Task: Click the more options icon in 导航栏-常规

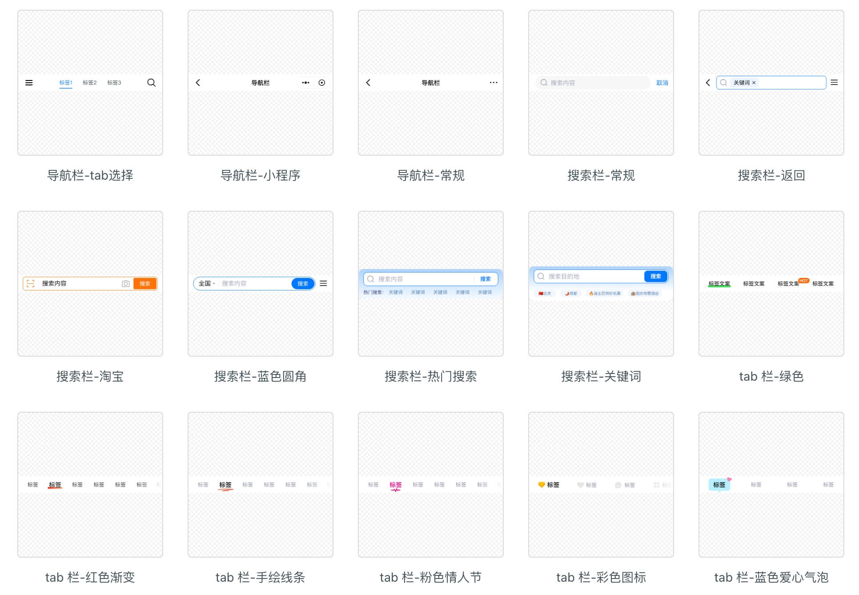Action: [x=494, y=83]
